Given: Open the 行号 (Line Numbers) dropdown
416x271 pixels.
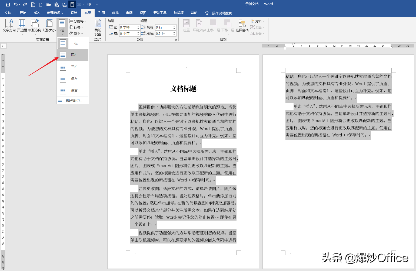Looking at the screenshot, I should (x=76, y=27).
